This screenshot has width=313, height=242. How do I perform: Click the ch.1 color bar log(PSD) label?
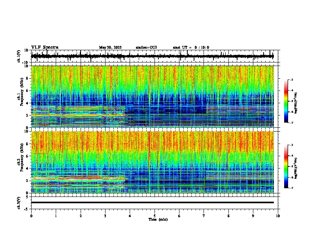click(296, 103)
